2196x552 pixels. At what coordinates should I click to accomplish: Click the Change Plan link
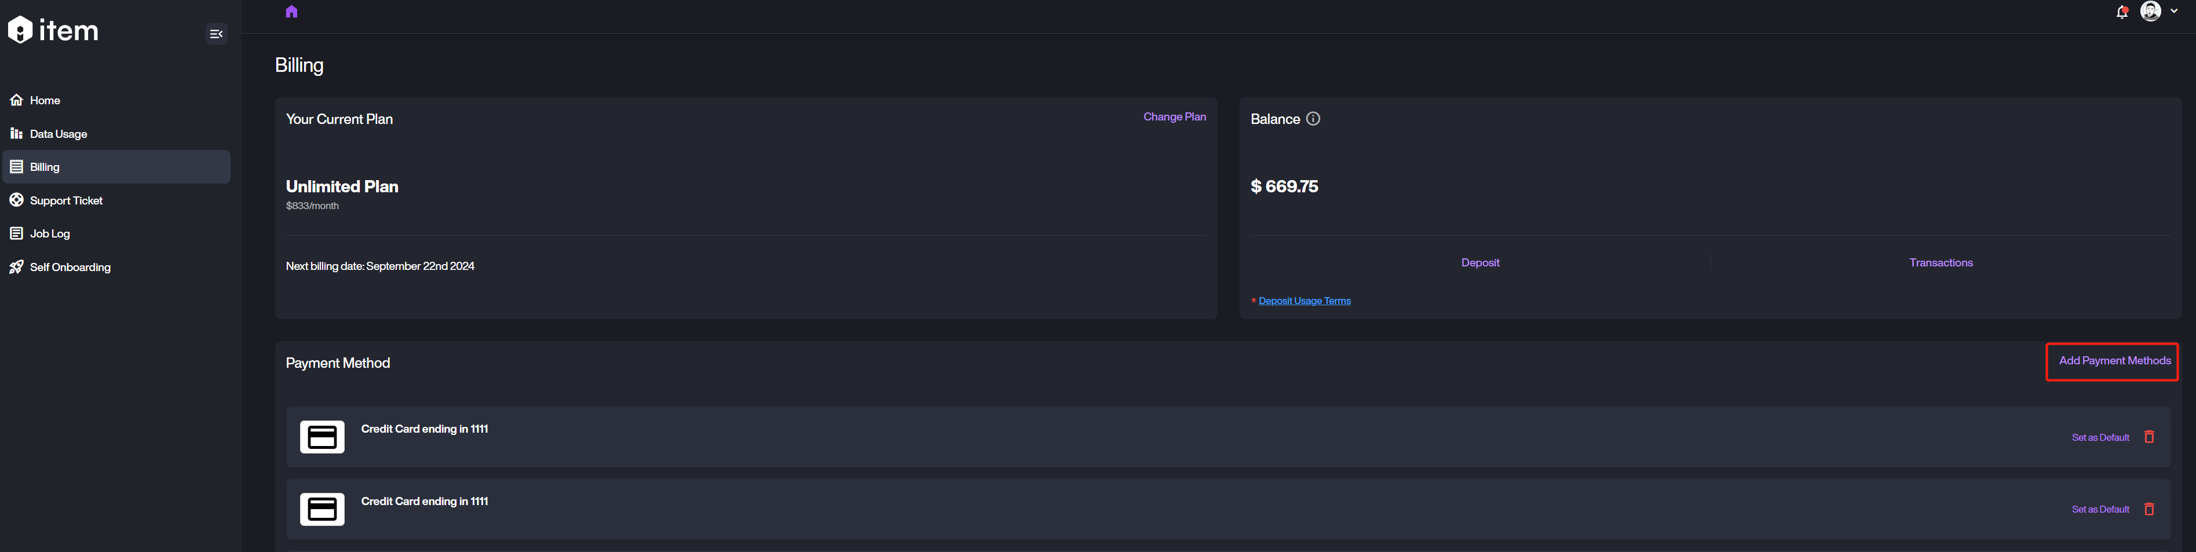pyautogui.click(x=1174, y=116)
